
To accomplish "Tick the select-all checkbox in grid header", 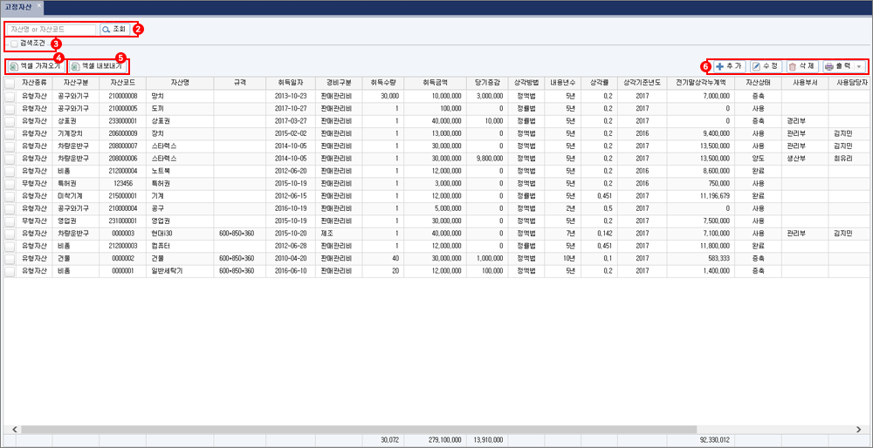I will click(9, 83).
